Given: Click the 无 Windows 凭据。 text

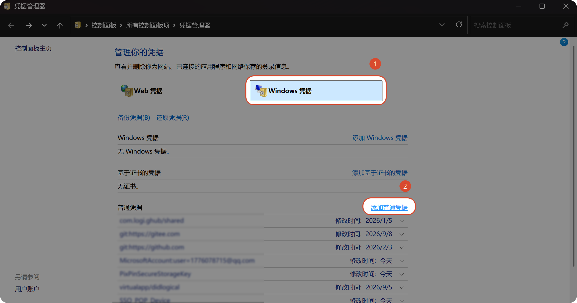Looking at the screenshot, I should (143, 151).
